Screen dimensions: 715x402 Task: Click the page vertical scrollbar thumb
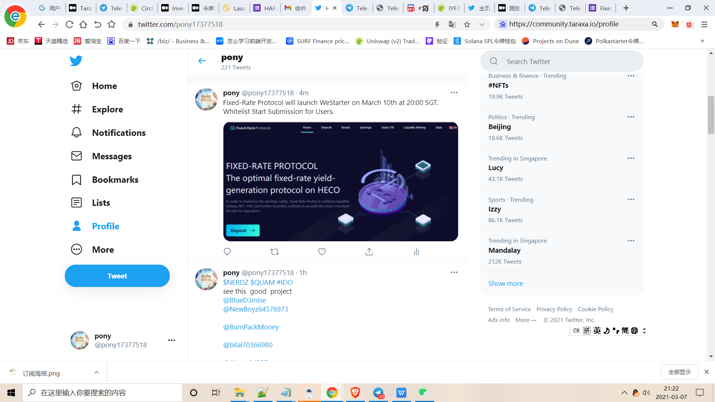pos(711,115)
